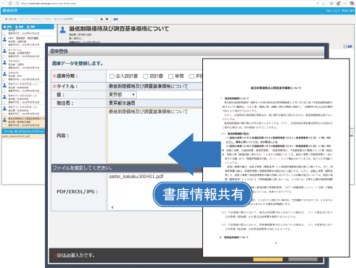356x268 pixels.
Task: Open the browser extensions puzzle icon
Action: pyautogui.click(x=331, y=4)
